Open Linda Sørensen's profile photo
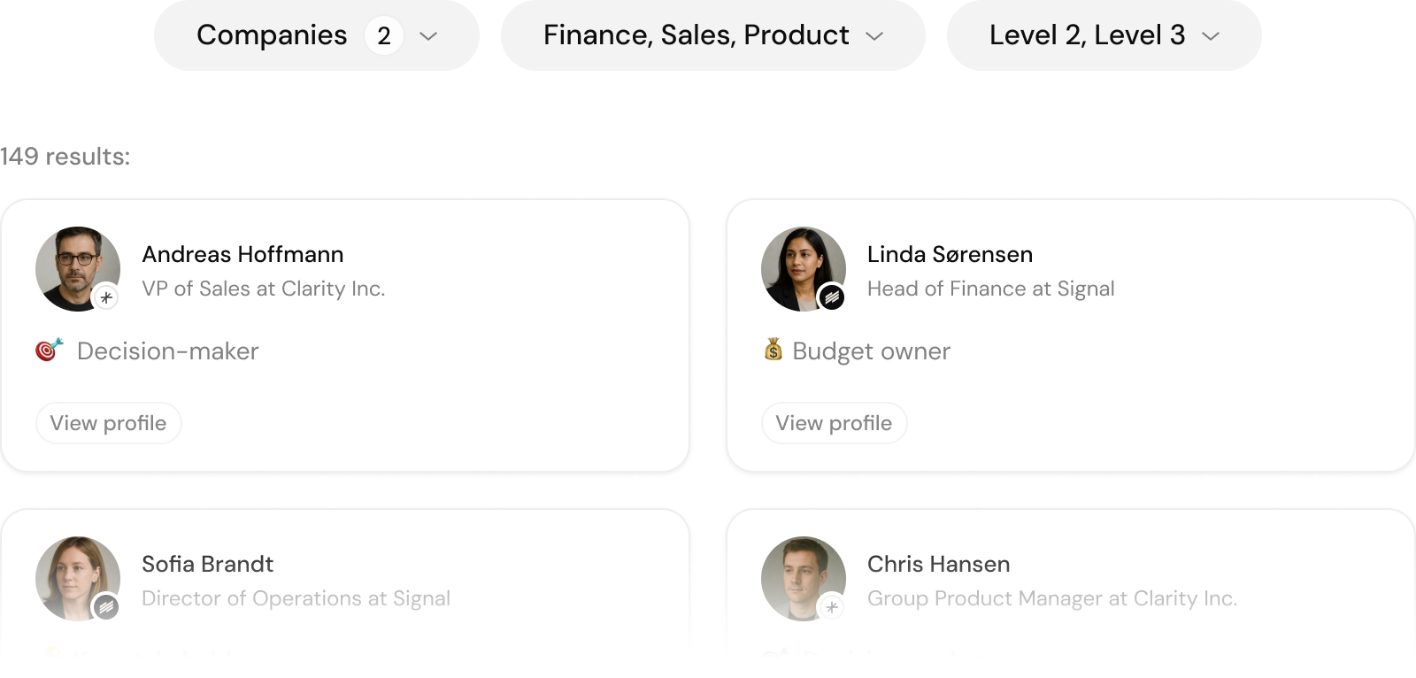Image resolution: width=1416 pixels, height=678 pixels. [804, 269]
